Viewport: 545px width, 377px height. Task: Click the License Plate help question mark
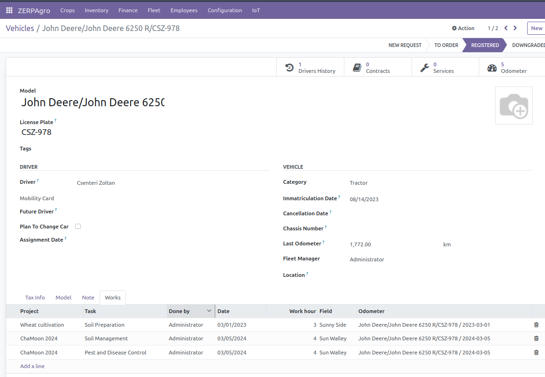(55, 120)
